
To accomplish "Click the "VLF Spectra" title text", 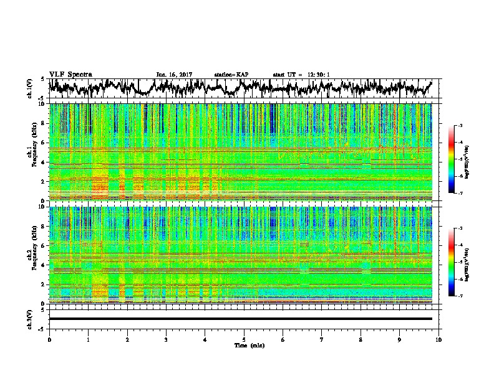I will (x=70, y=75).
